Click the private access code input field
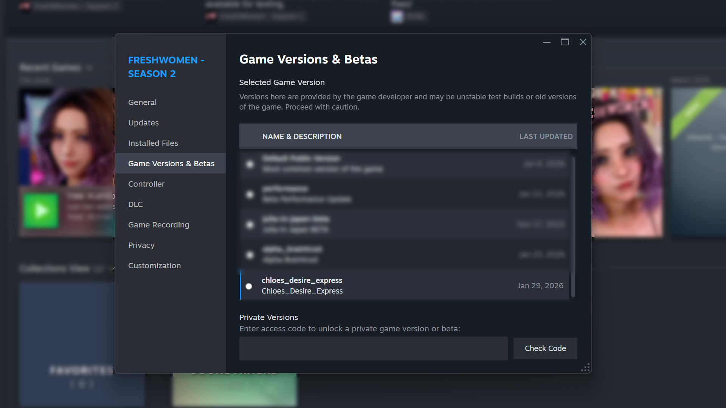 coord(373,348)
